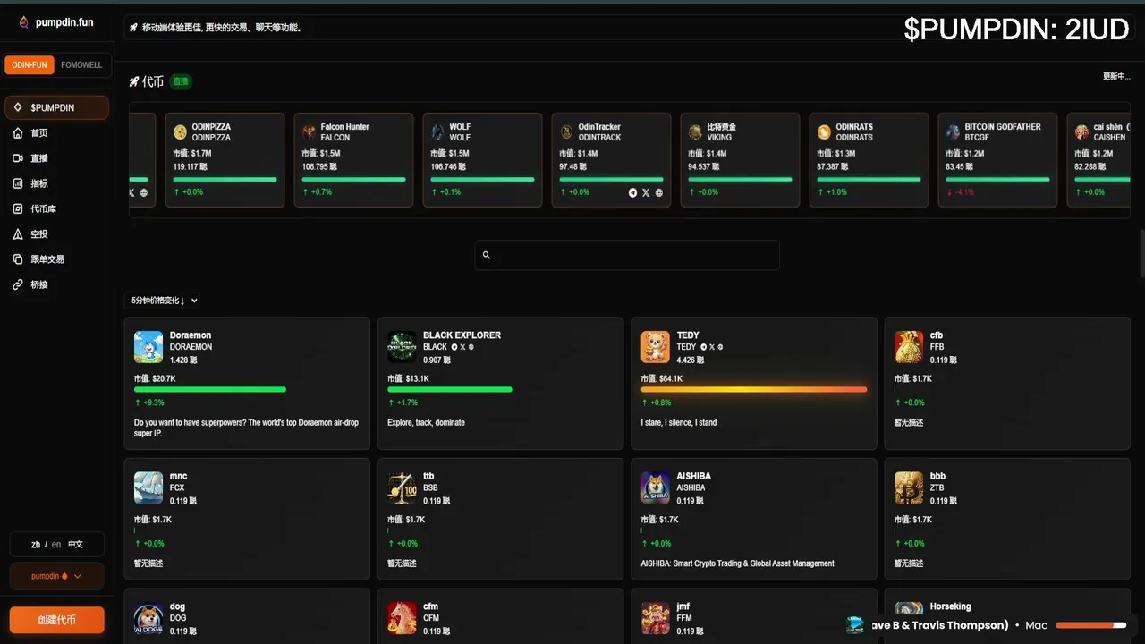The image size is (1145, 644).
Task: Click the AISHIBA token avatar
Action: [656, 488]
